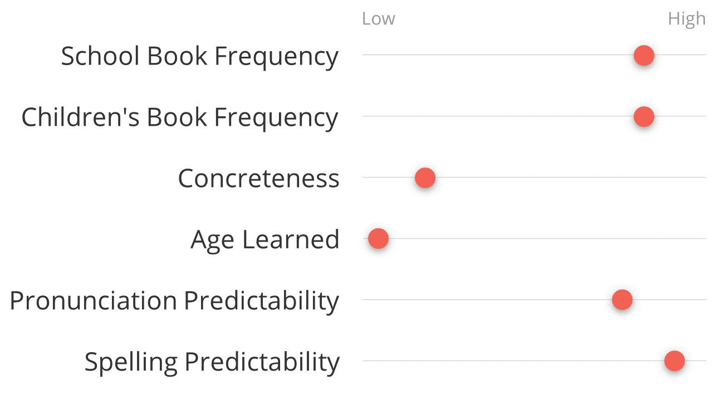
Task: Select the Concreteness label text
Action: pos(258,179)
